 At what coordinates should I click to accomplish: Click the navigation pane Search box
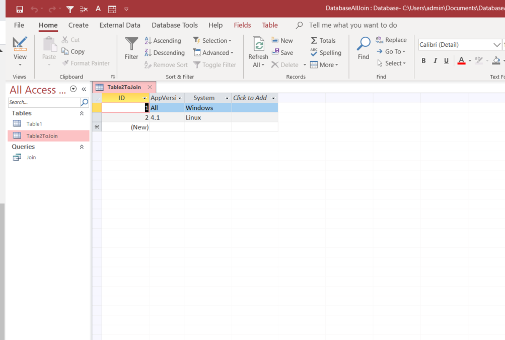point(44,102)
